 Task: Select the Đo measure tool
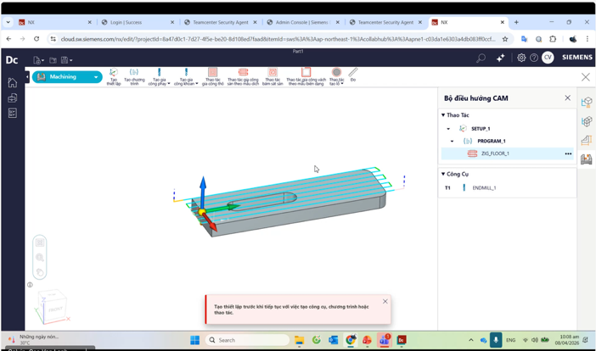pos(353,75)
